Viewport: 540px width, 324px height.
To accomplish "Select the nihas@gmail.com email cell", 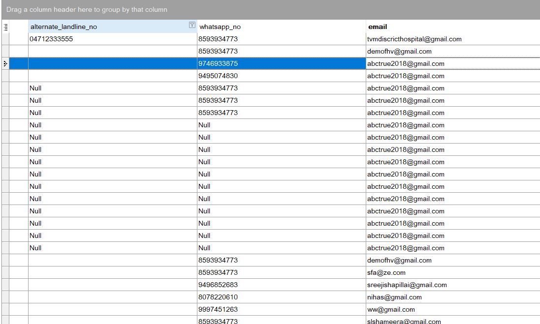I will pos(453,297).
